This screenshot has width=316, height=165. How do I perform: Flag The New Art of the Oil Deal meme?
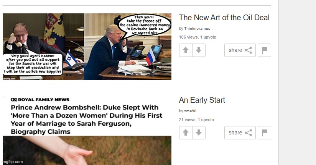pyautogui.click(x=264, y=50)
